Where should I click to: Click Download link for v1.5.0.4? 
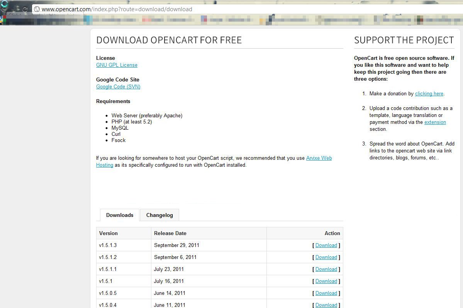(326, 305)
